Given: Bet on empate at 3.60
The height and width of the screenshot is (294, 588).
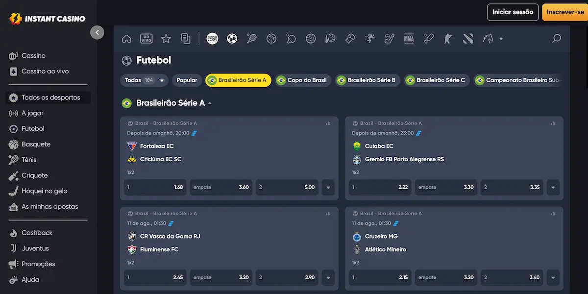Looking at the screenshot, I should click(x=221, y=187).
